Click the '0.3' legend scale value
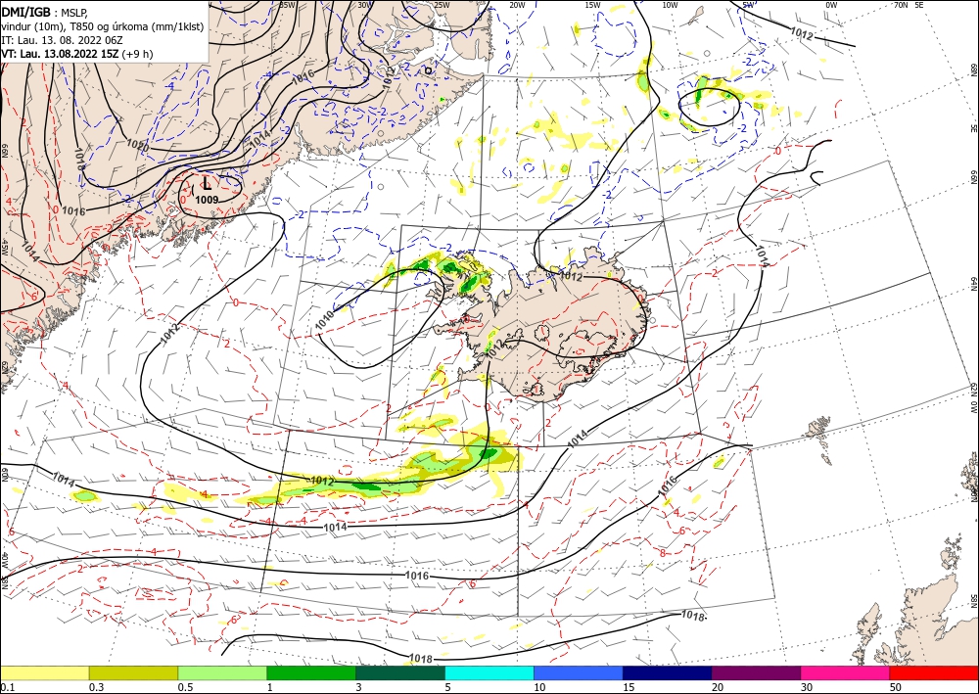 (96, 687)
